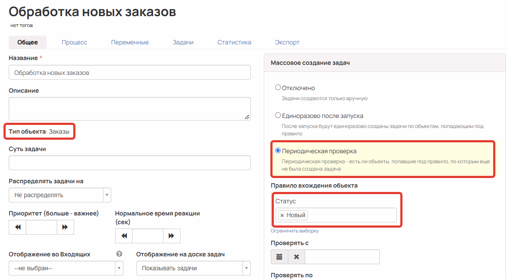Decrease normal reaction time value
Screen dimensions: 508x279
[124, 236]
